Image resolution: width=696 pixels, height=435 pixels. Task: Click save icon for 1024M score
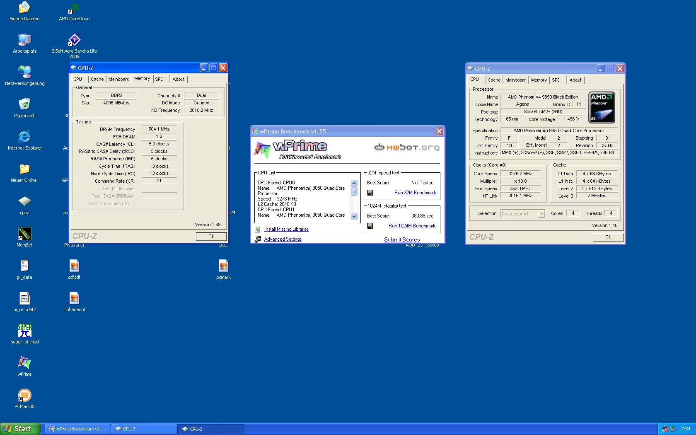[x=370, y=226]
